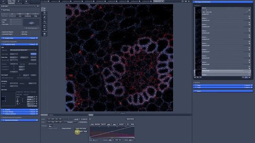Open the Objective dropdown

(23, 50)
